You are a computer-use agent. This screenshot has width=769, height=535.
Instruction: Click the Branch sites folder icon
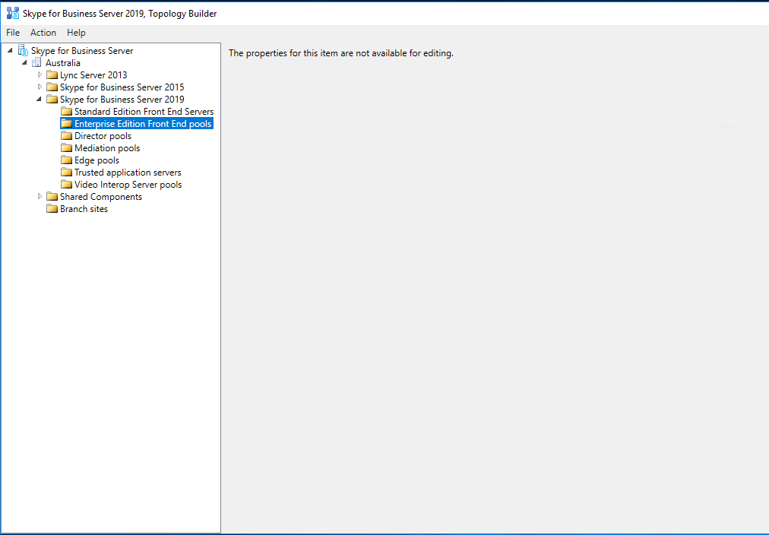pos(52,209)
